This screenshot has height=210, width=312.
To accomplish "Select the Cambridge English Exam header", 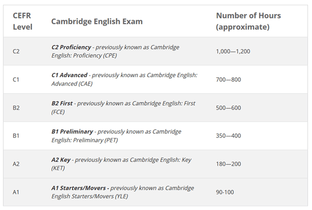I will pos(97,21).
